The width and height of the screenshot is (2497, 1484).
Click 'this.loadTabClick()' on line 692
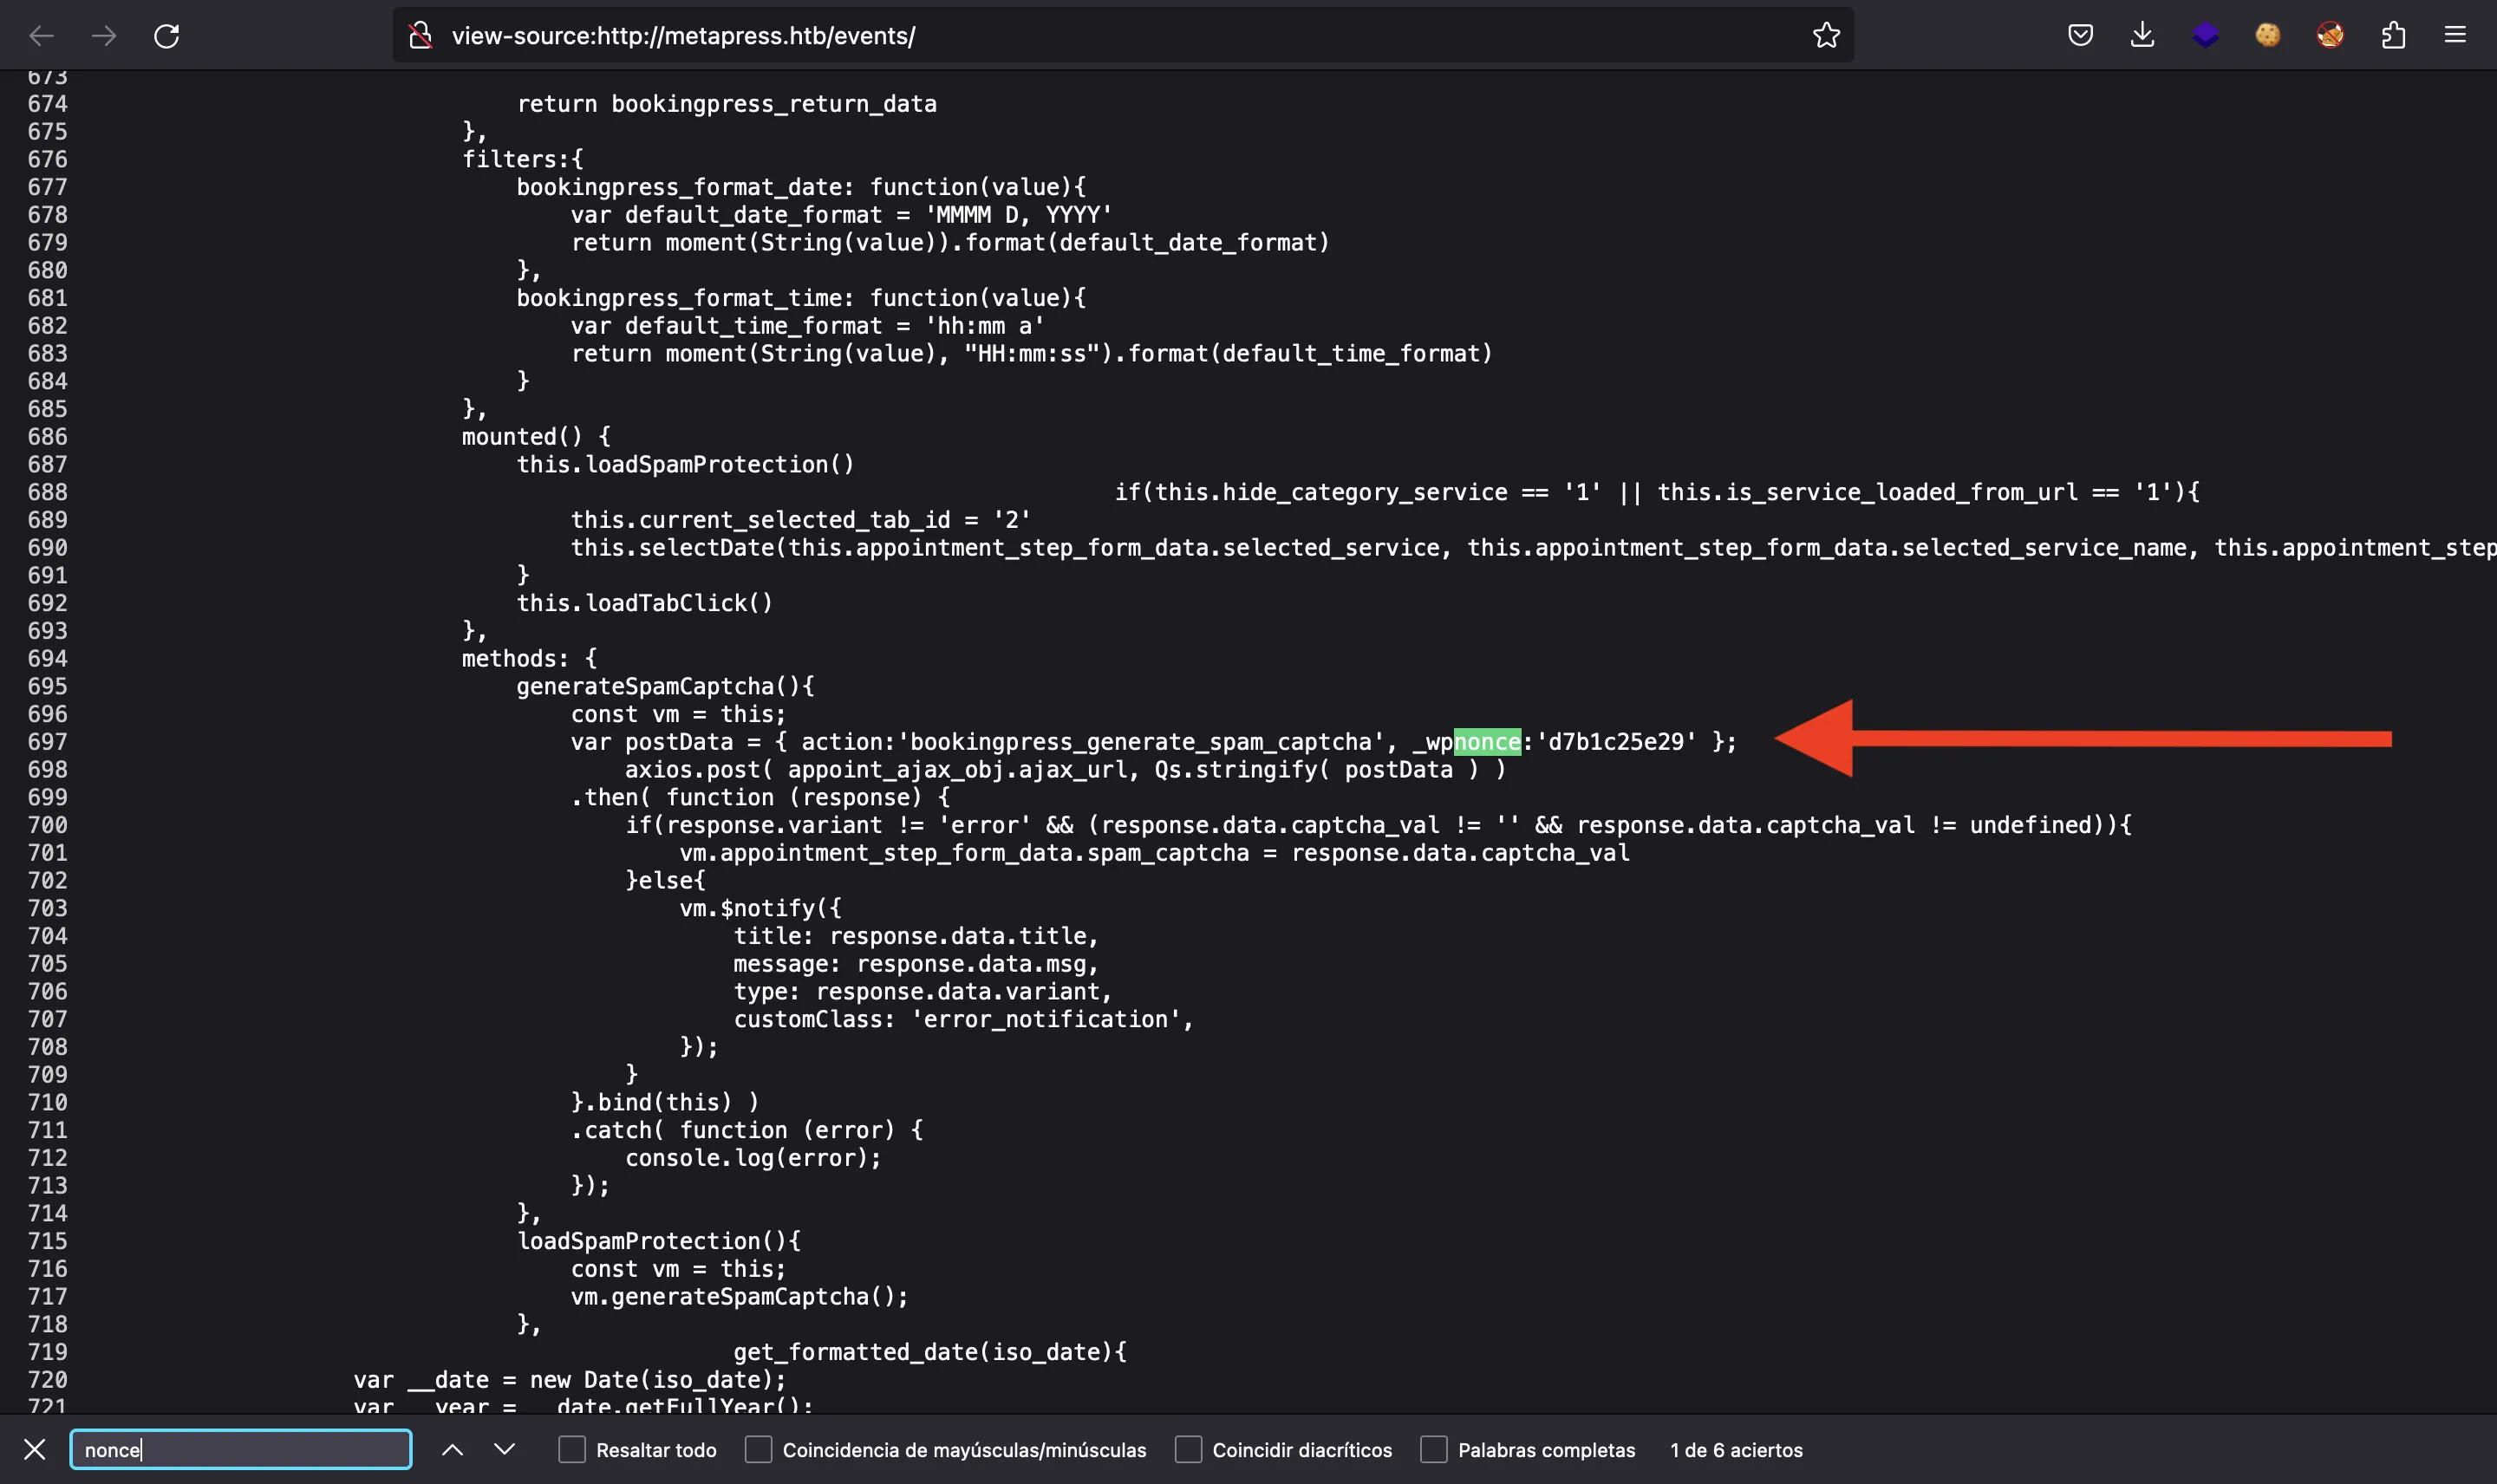(645, 603)
